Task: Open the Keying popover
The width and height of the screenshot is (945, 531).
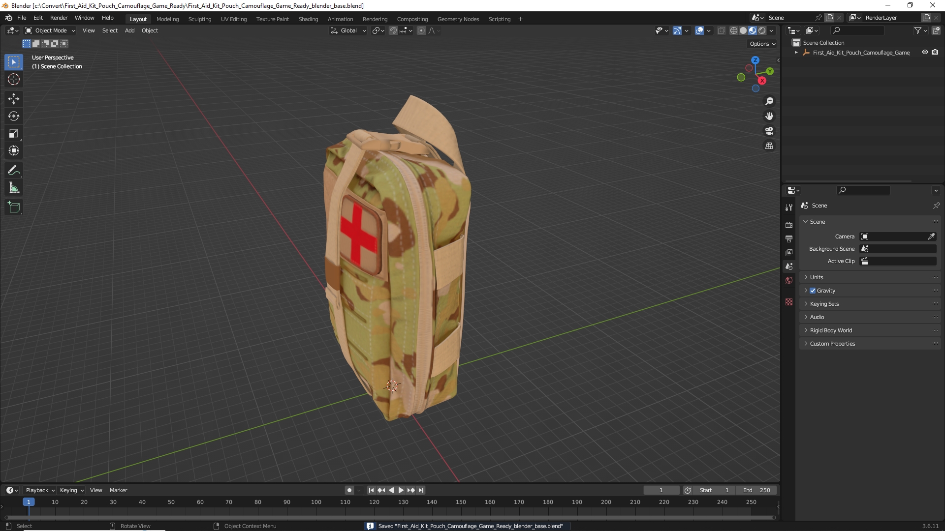Action: pyautogui.click(x=72, y=490)
